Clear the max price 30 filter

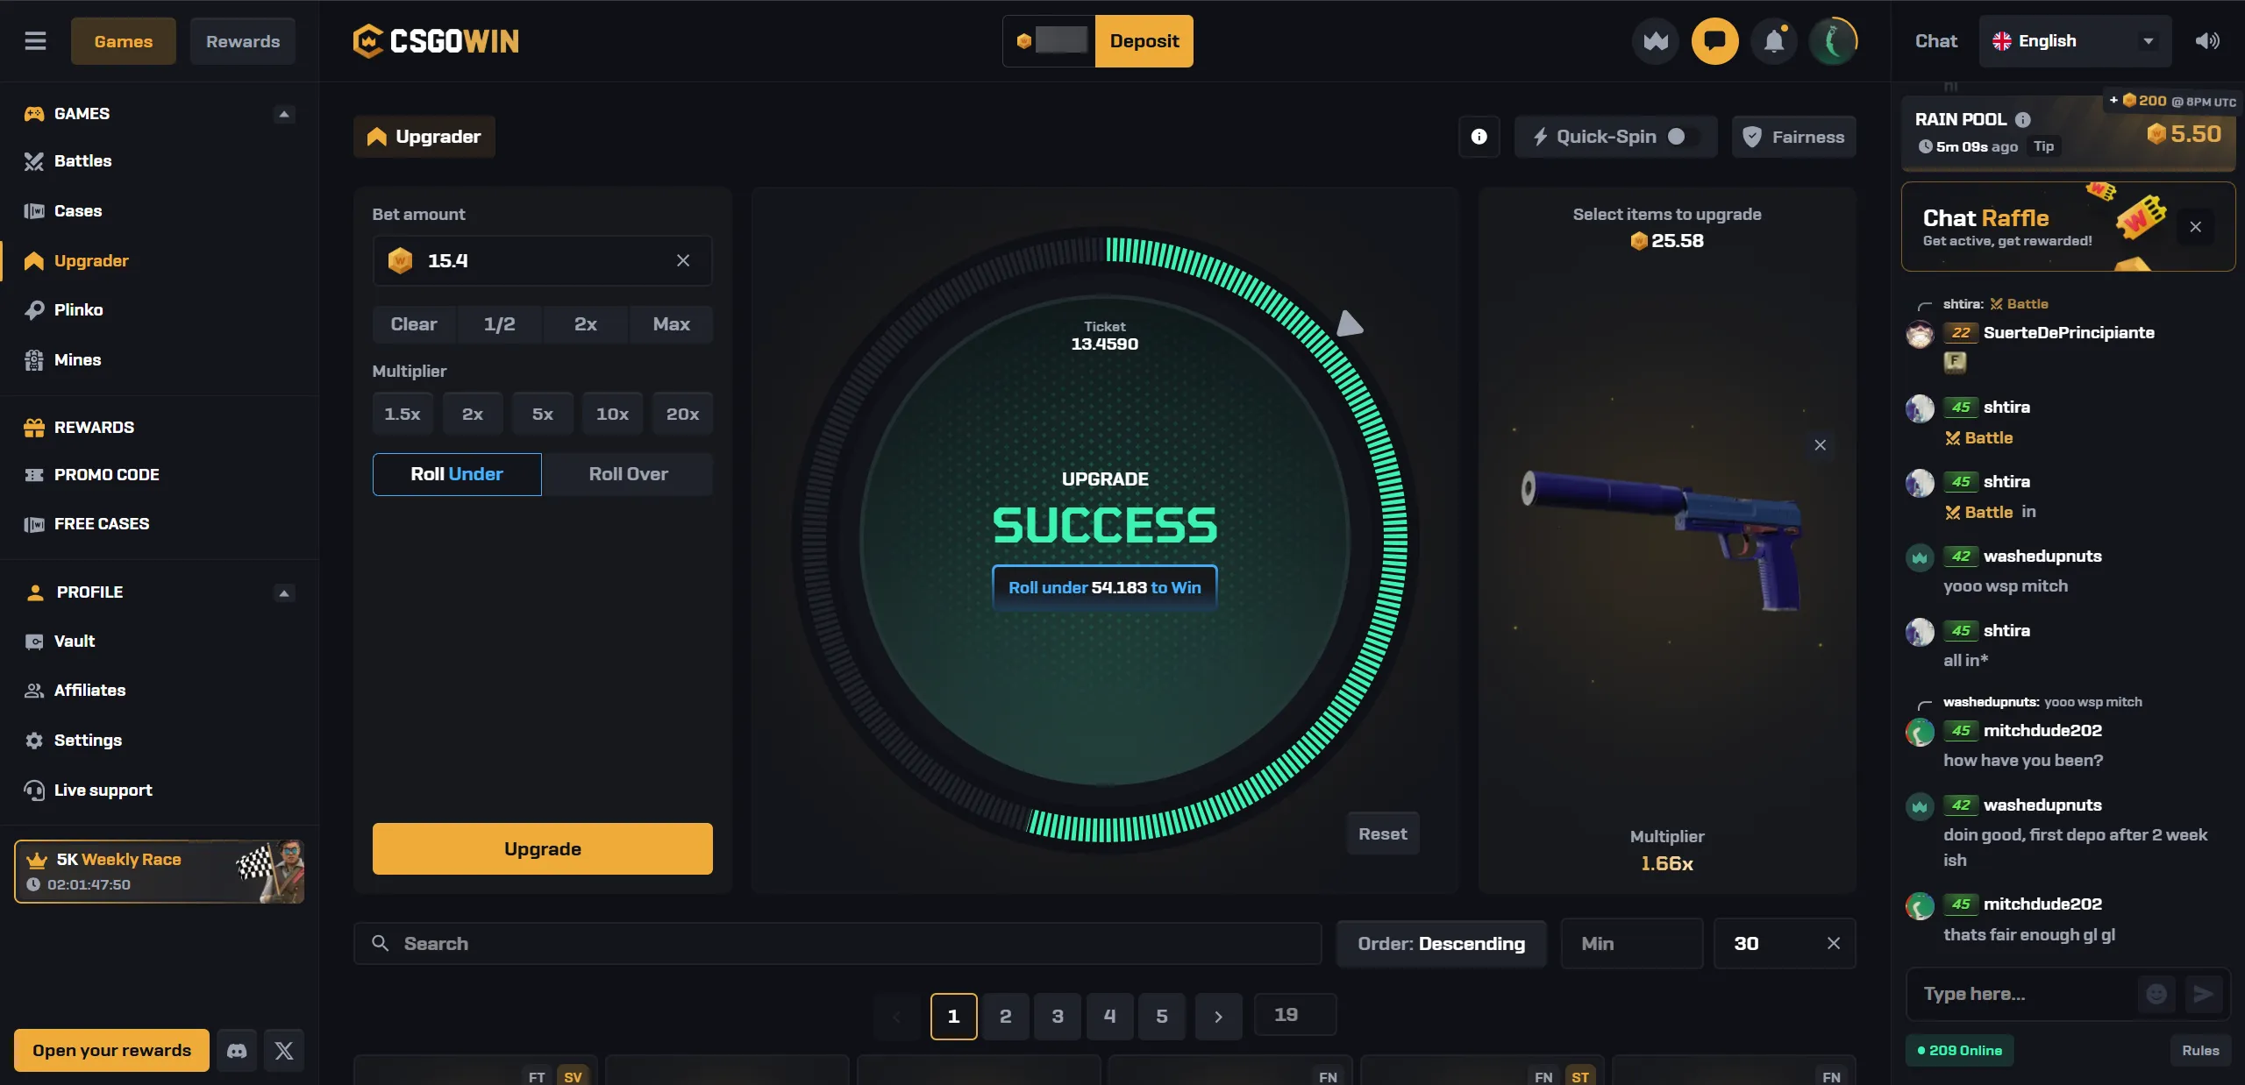click(x=1834, y=943)
